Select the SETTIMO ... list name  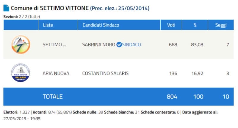(x=52, y=45)
